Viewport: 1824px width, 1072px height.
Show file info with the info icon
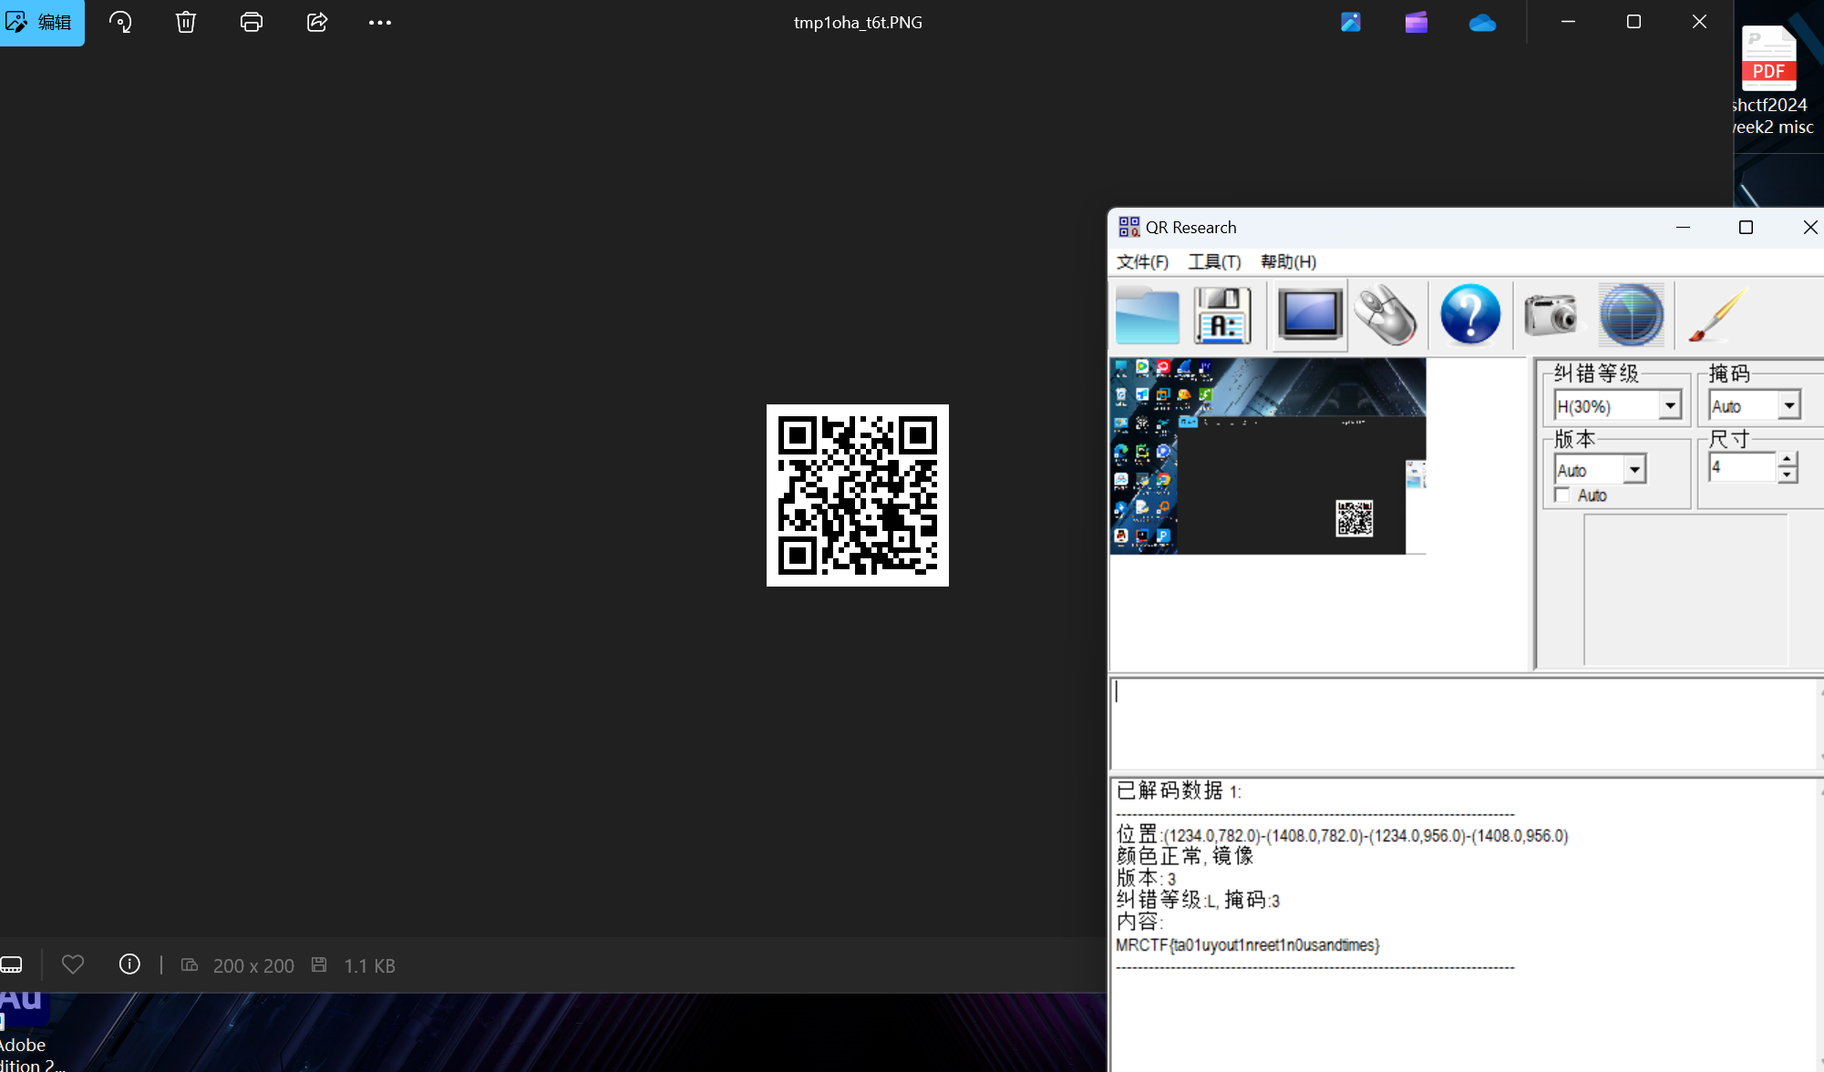(x=129, y=965)
